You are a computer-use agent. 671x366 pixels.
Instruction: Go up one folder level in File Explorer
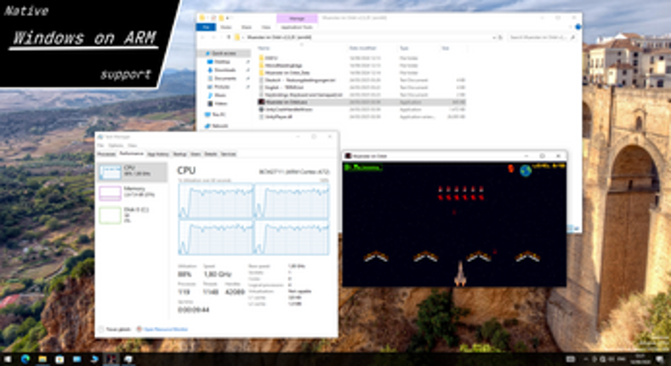[x=229, y=37]
